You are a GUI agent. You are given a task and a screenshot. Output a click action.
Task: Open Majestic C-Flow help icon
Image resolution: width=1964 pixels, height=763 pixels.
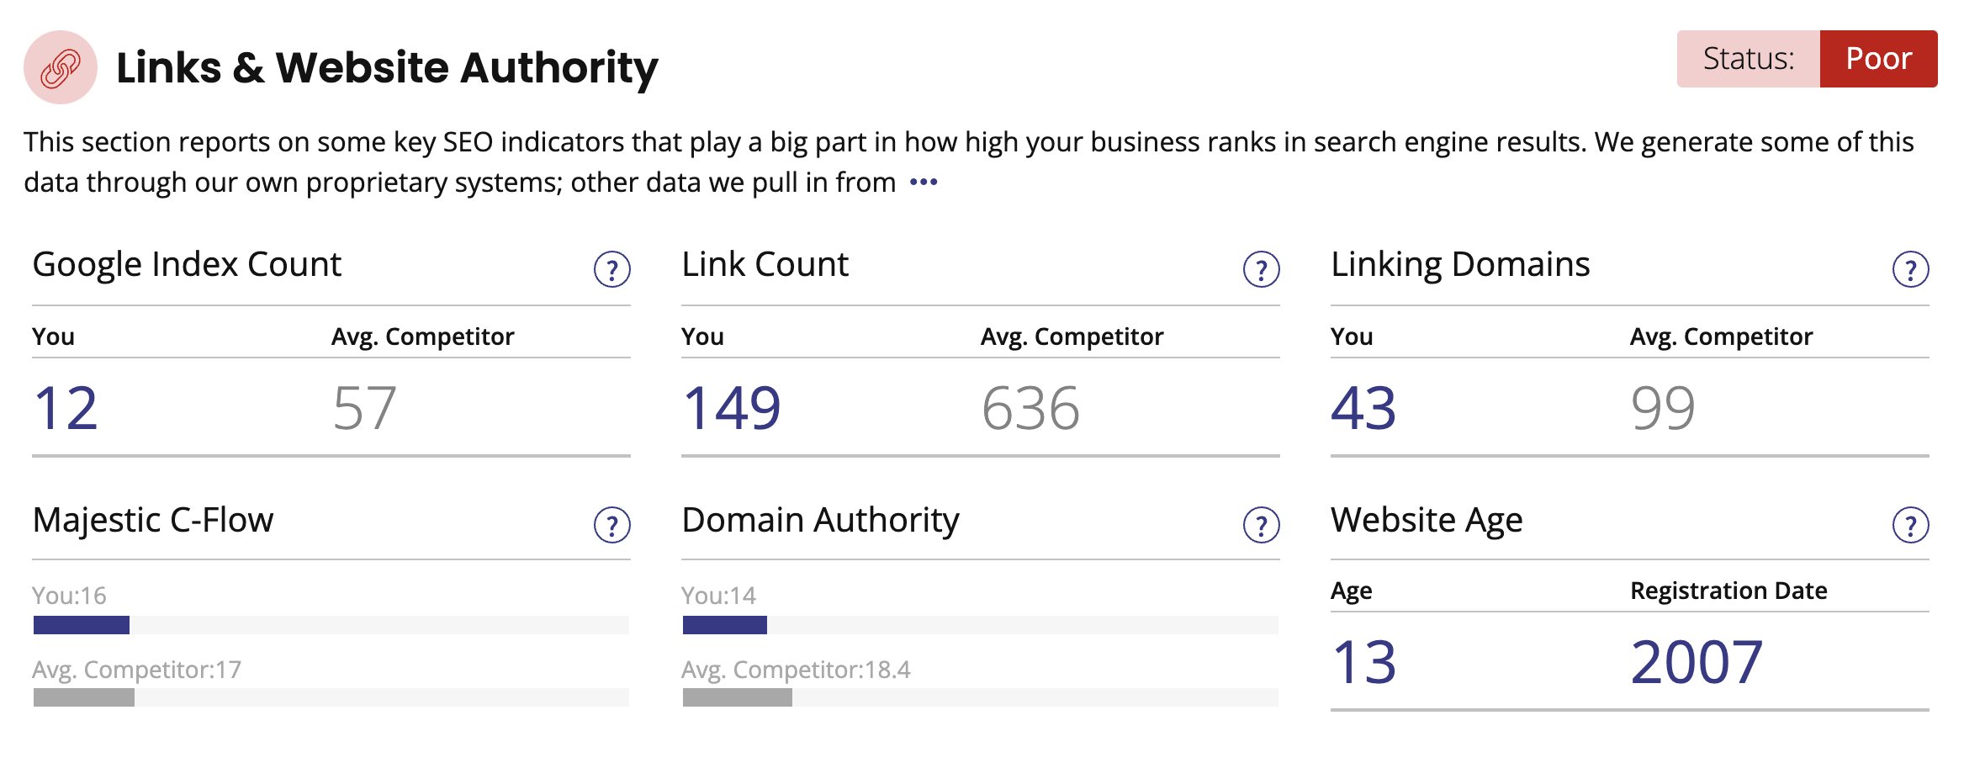(611, 525)
